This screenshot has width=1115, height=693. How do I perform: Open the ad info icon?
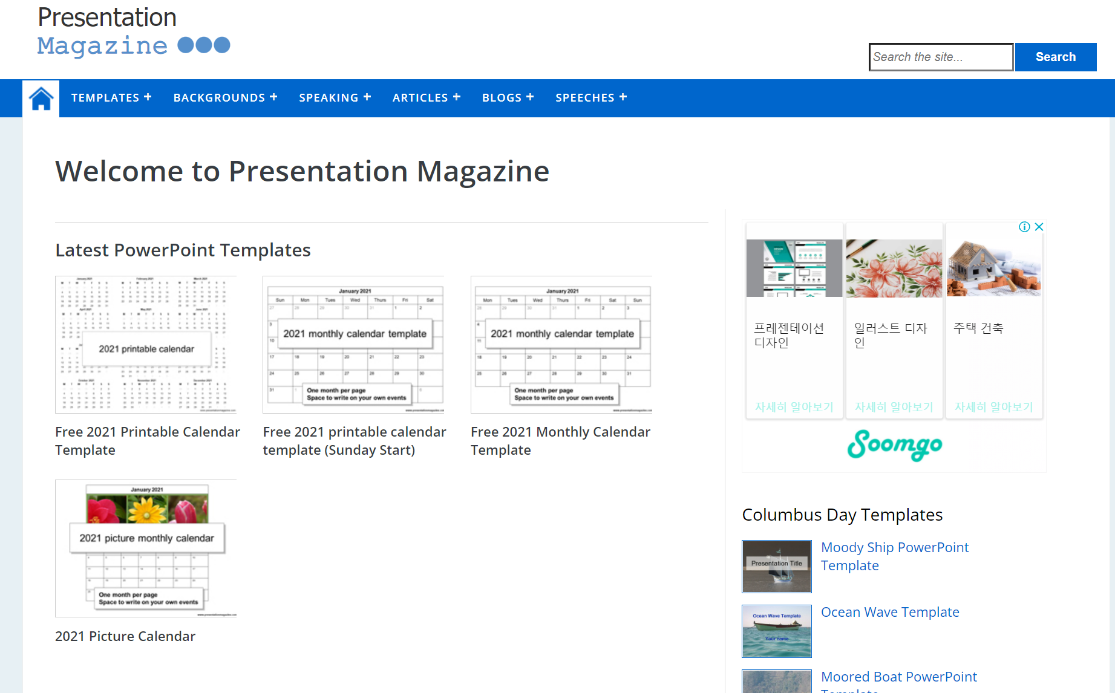click(1024, 227)
